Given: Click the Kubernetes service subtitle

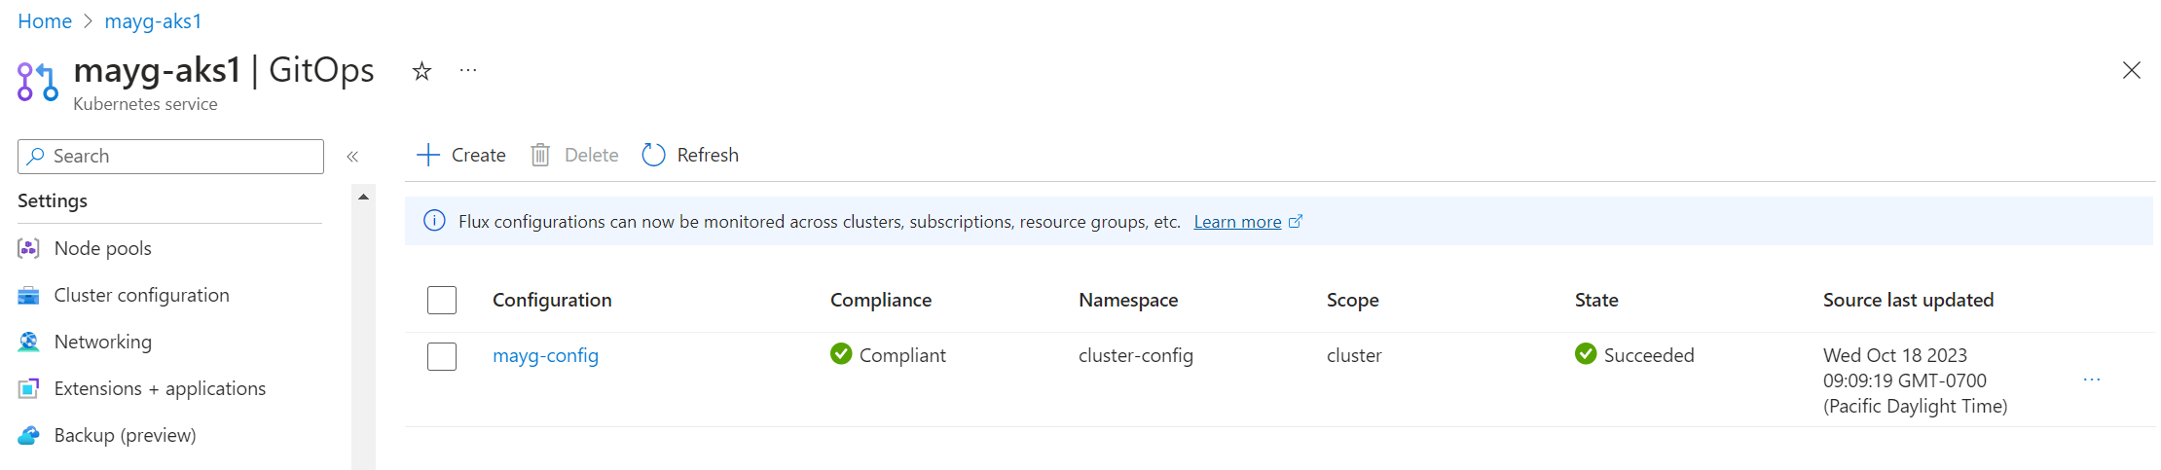Looking at the screenshot, I should pos(145,104).
